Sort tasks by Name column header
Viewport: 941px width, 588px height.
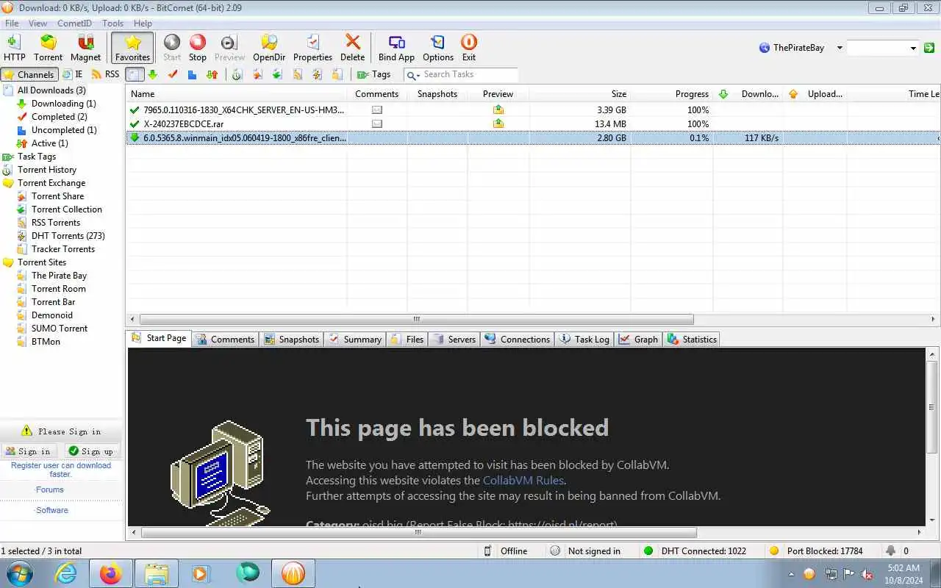tap(236, 94)
